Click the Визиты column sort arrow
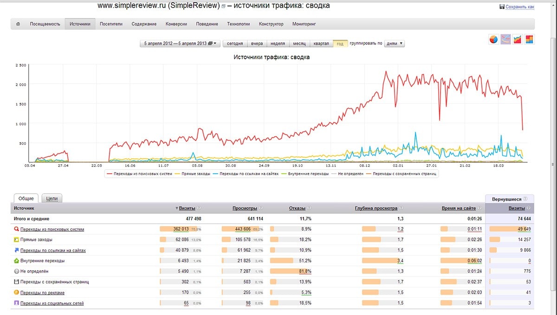557x315 pixels. [176, 208]
